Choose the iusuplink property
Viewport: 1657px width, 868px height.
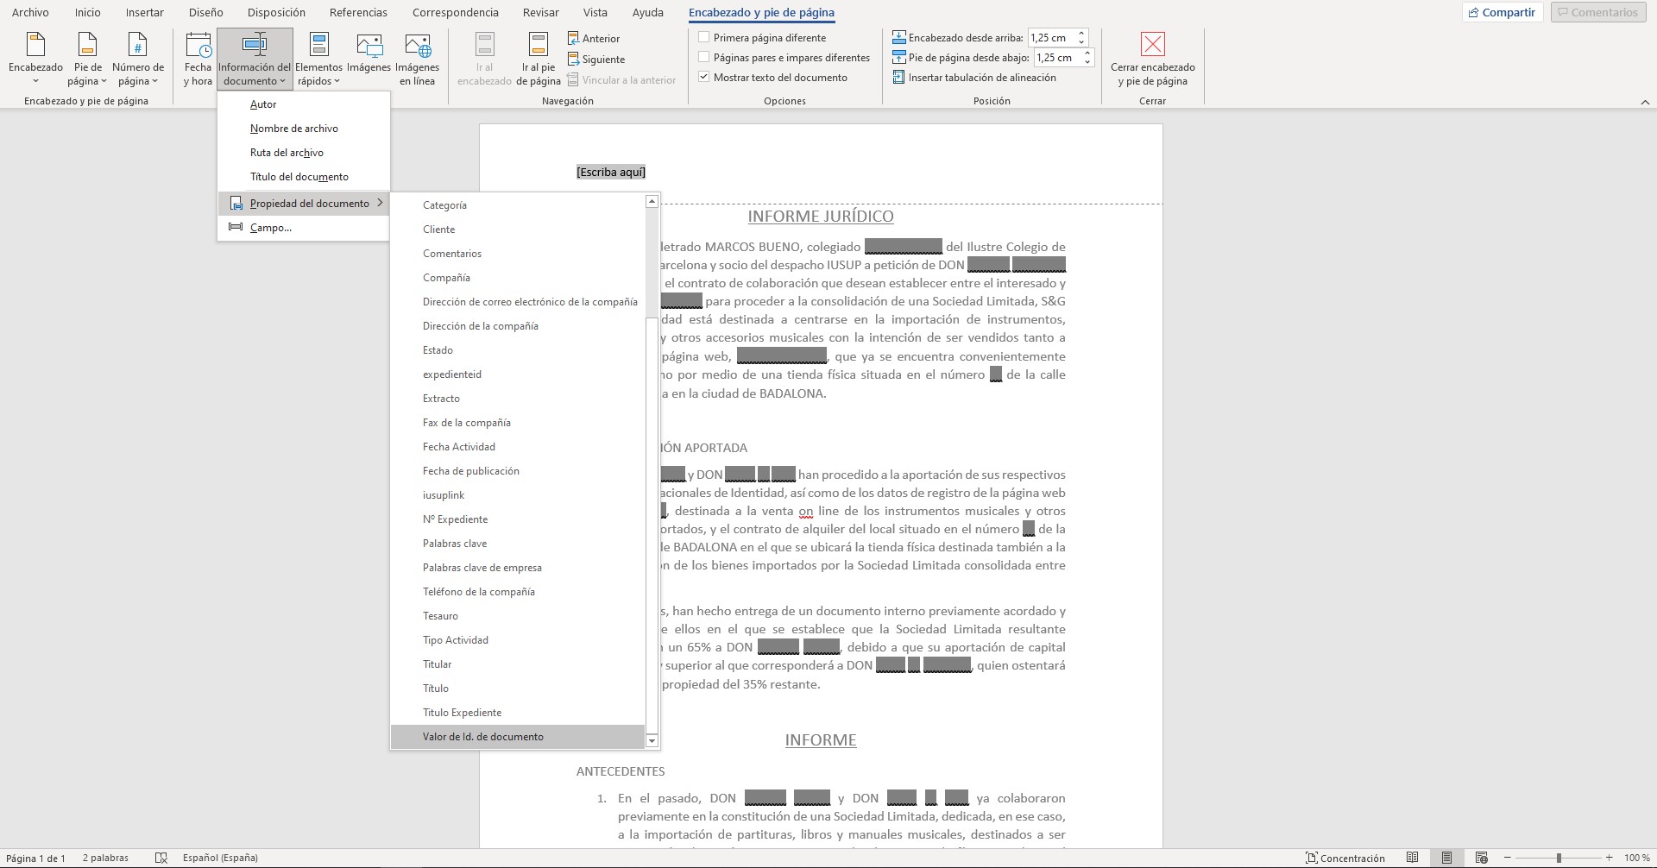coord(518,495)
